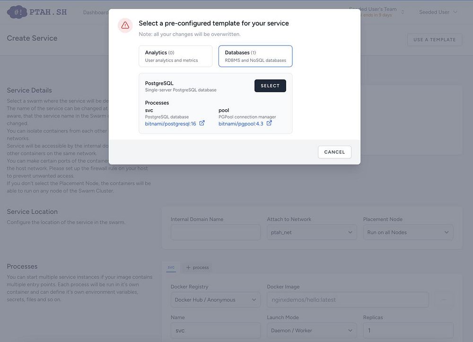
Task: Open external link icon beside bitnami/postgresql:16
Action: 202,123
